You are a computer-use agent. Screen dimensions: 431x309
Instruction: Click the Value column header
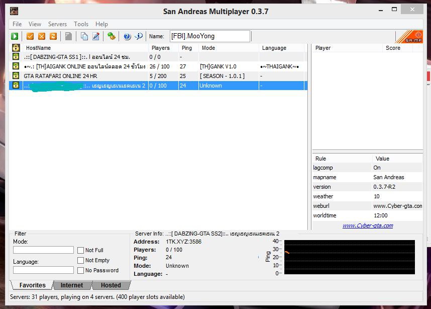coord(397,159)
